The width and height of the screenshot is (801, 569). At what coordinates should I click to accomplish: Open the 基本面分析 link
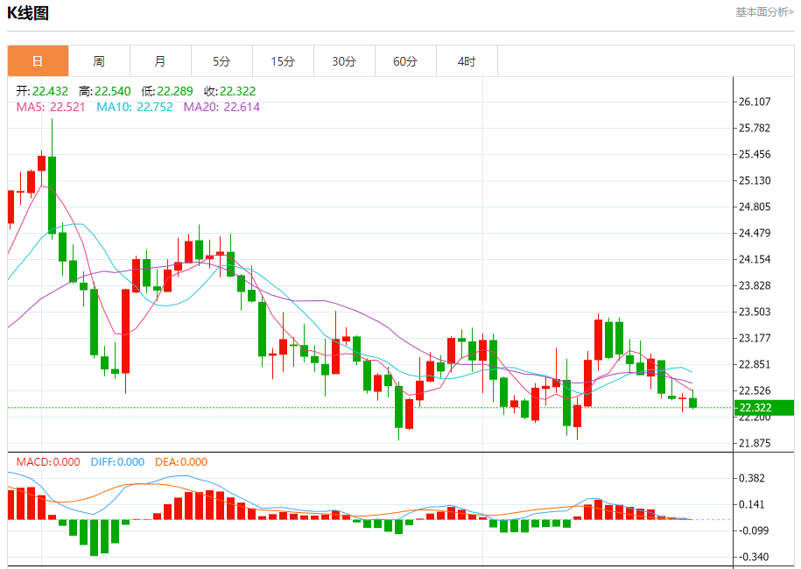pyautogui.click(x=765, y=11)
